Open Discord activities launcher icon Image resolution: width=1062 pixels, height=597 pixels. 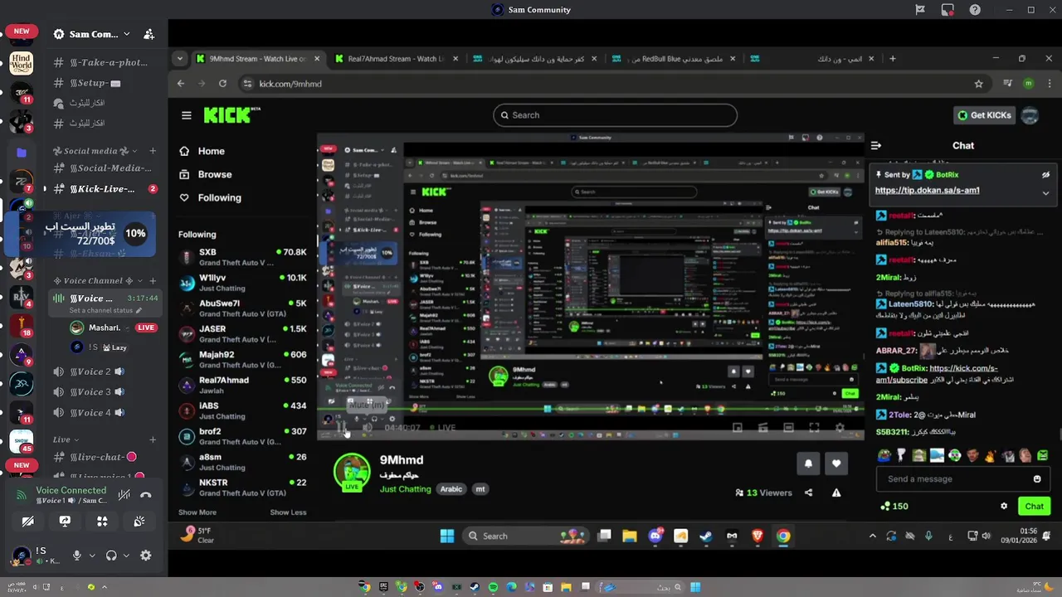102,522
